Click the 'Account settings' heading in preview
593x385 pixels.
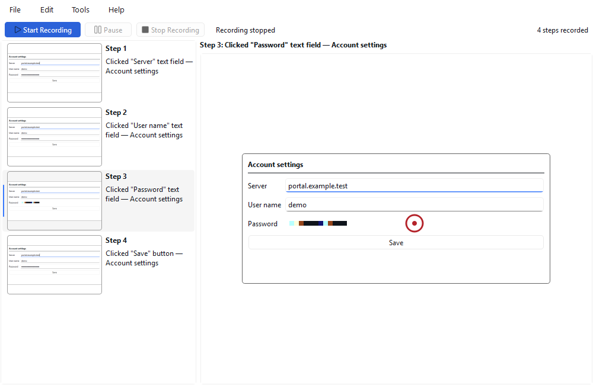275,165
